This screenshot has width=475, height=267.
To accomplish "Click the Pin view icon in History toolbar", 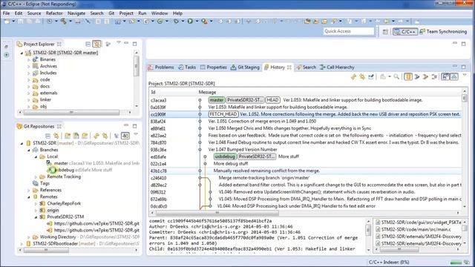I will point(371,76).
